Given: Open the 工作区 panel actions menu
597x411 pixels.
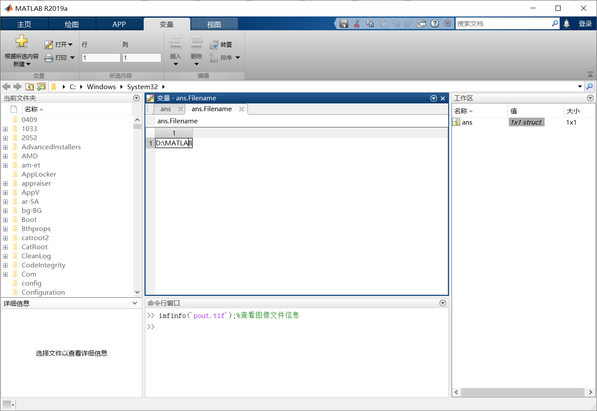Looking at the screenshot, I should (x=590, y=98).
